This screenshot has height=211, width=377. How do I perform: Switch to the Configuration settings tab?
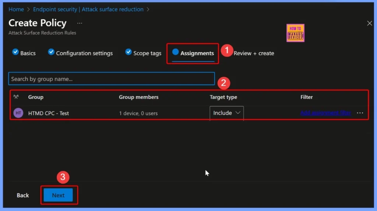80,53
